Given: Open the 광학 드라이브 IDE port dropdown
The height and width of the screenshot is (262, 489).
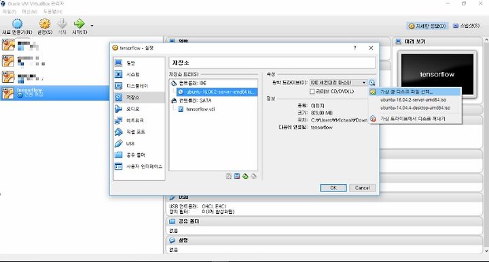Looking at the screenshot, I should click(x=338, y=83).
